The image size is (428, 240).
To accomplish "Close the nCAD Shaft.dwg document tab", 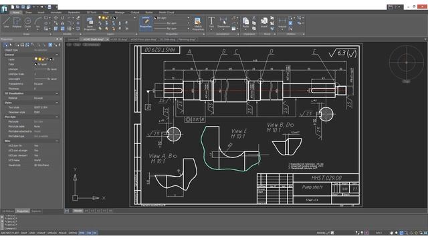I will click(107, 39).
